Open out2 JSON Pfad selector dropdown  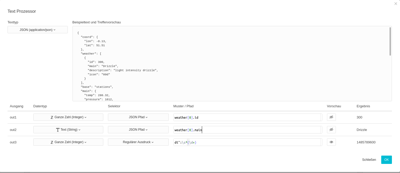138,130
